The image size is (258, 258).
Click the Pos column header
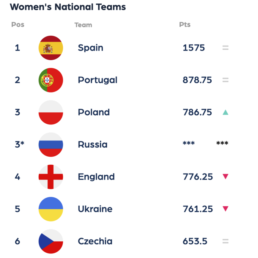click(x=18, y=25)
